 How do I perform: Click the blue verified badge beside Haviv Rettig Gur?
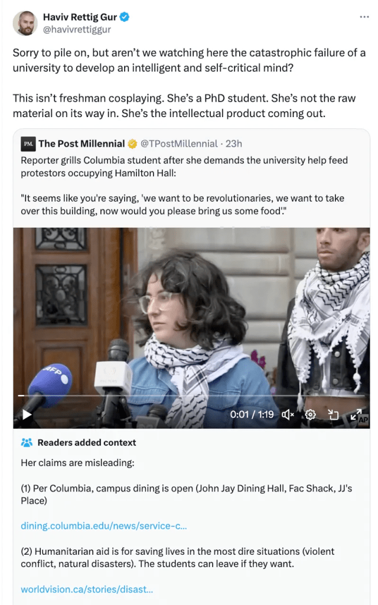[125, 17]
